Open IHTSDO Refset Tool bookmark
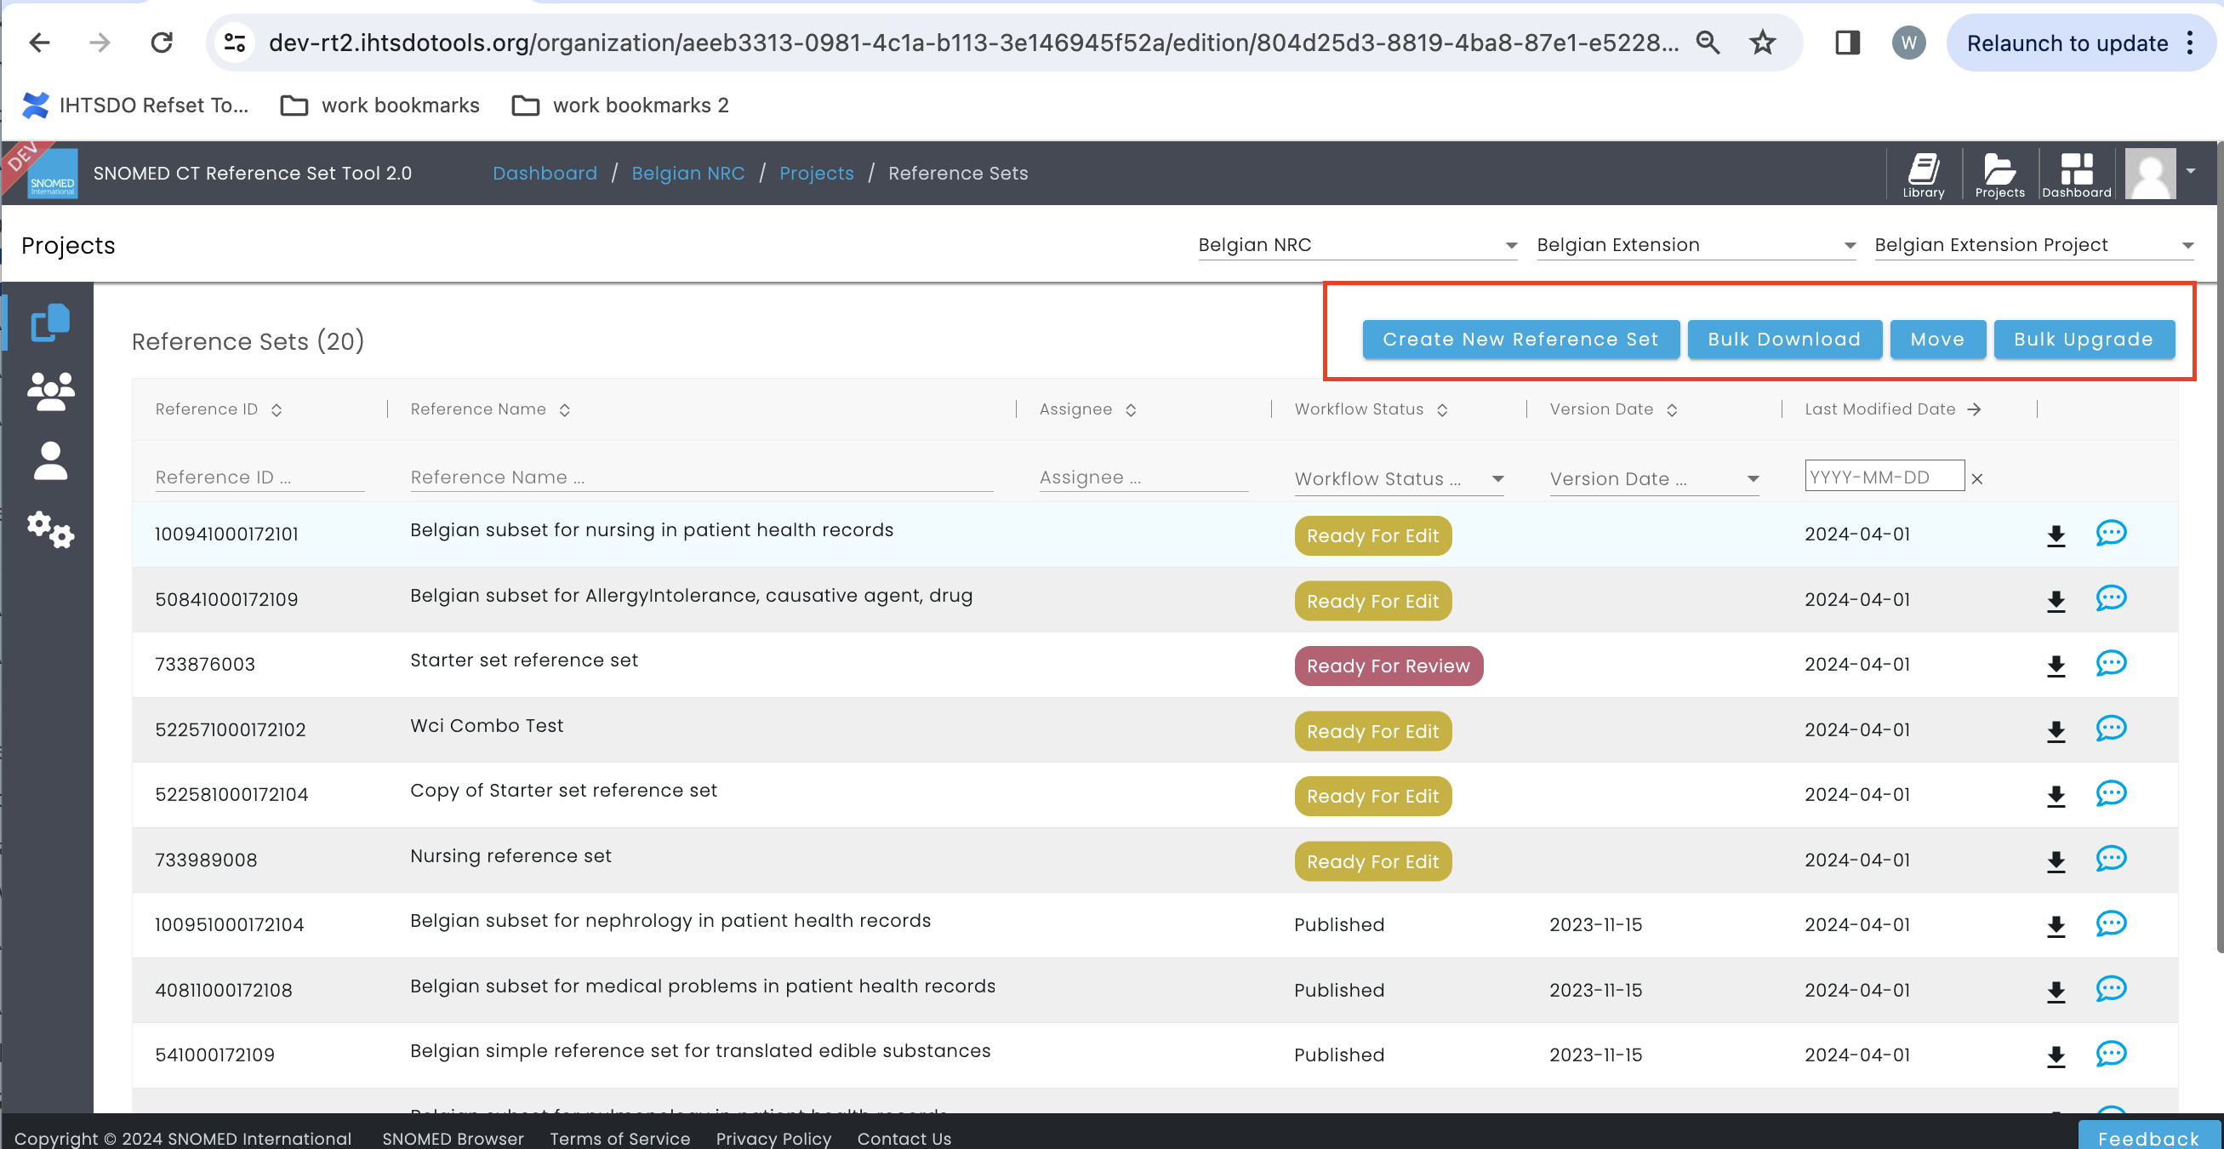The height and width of the screenshot is (1149, 2224). tap(134, 106)
